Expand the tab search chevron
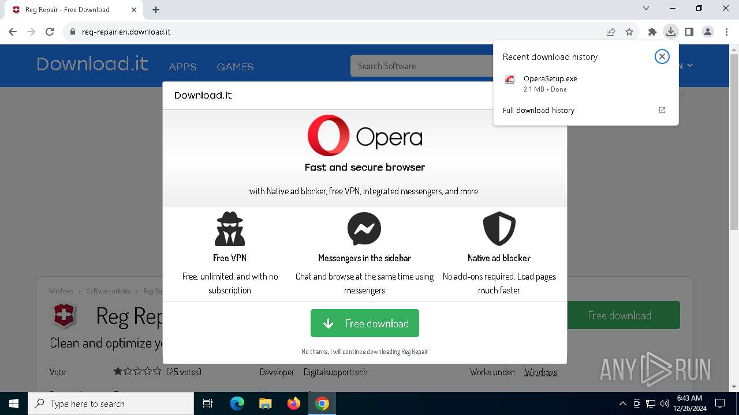Viewport: 739px width, 415px height. point(646,8)
